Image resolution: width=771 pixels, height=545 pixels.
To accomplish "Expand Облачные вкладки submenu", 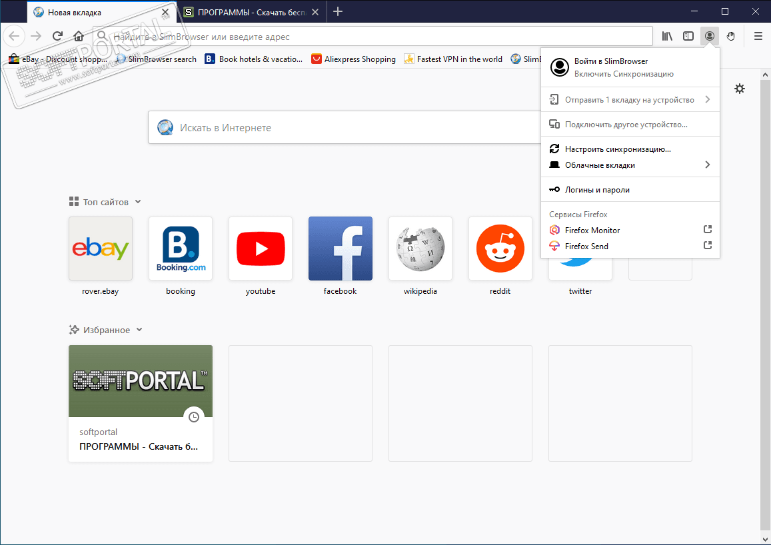I will pos(630,165).
